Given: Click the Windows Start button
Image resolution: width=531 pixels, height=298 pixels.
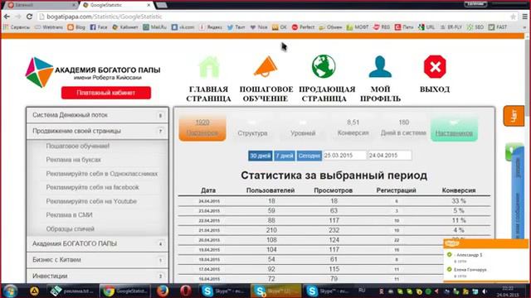Looking at the screenshot, I should pyautogui.click(x=10, y=291).
